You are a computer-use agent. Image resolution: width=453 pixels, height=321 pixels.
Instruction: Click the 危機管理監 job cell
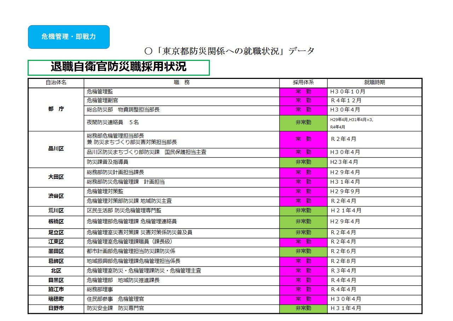click(182, 92)
